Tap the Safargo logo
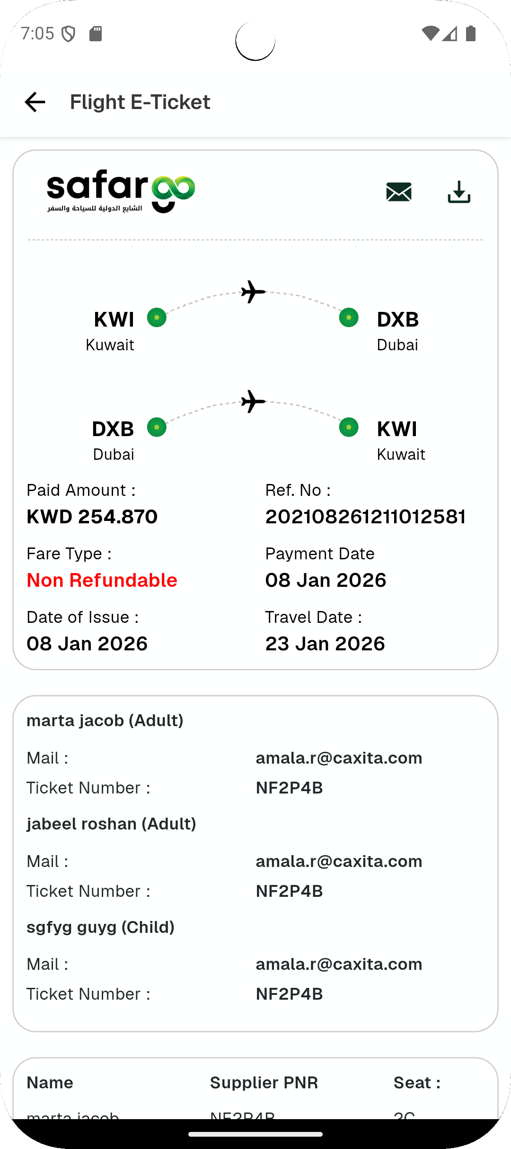The width and height of the screenshot is (511, 1149). 121,191
